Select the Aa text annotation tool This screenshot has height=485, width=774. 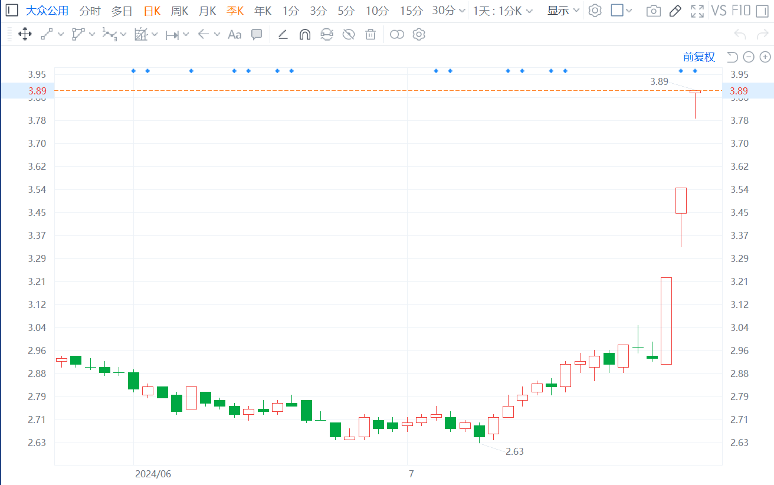coord(235,35)
